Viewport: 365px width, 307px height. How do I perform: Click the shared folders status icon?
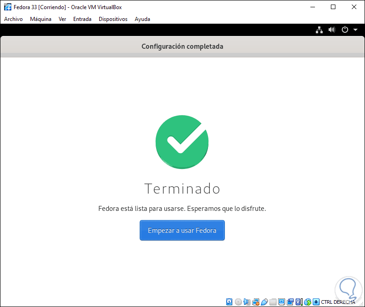273,302
